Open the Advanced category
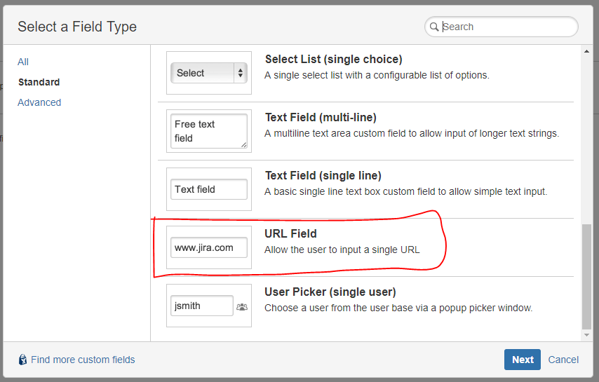Viewport: 599px width, 382px height. click(x=39, y=102)
